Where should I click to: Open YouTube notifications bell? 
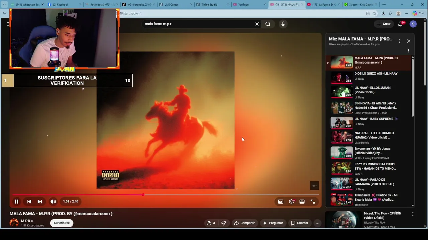pos(400,24)
